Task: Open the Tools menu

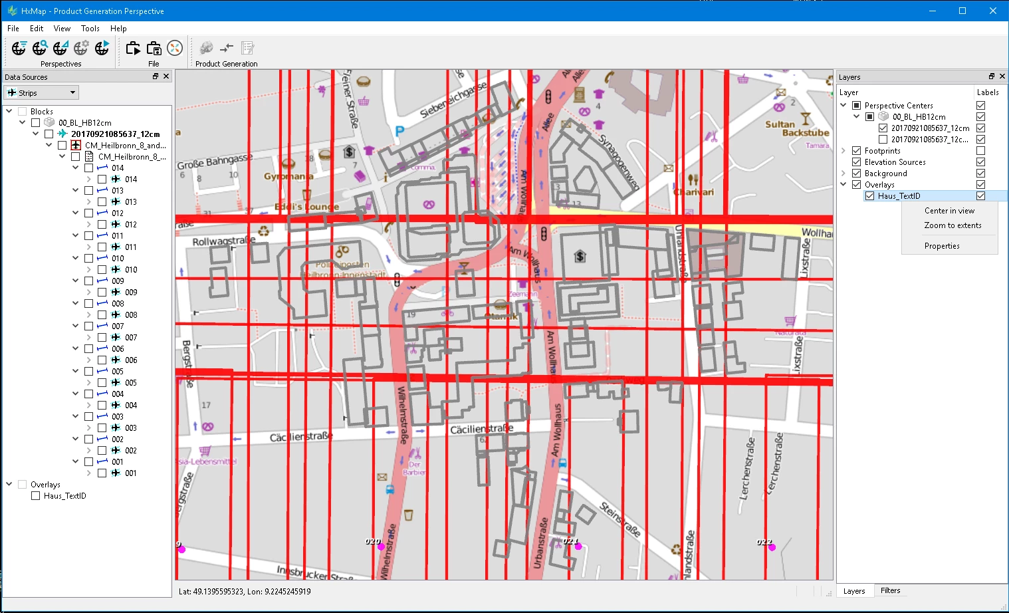Action: point(90,29)
